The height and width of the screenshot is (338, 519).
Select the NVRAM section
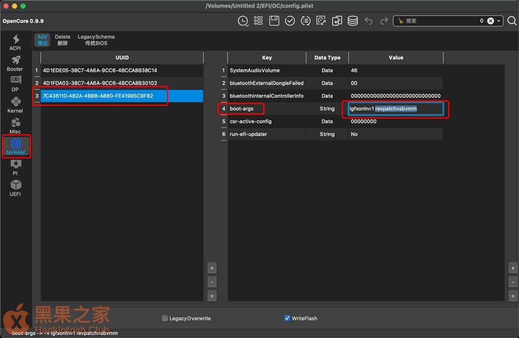point(15,146)
